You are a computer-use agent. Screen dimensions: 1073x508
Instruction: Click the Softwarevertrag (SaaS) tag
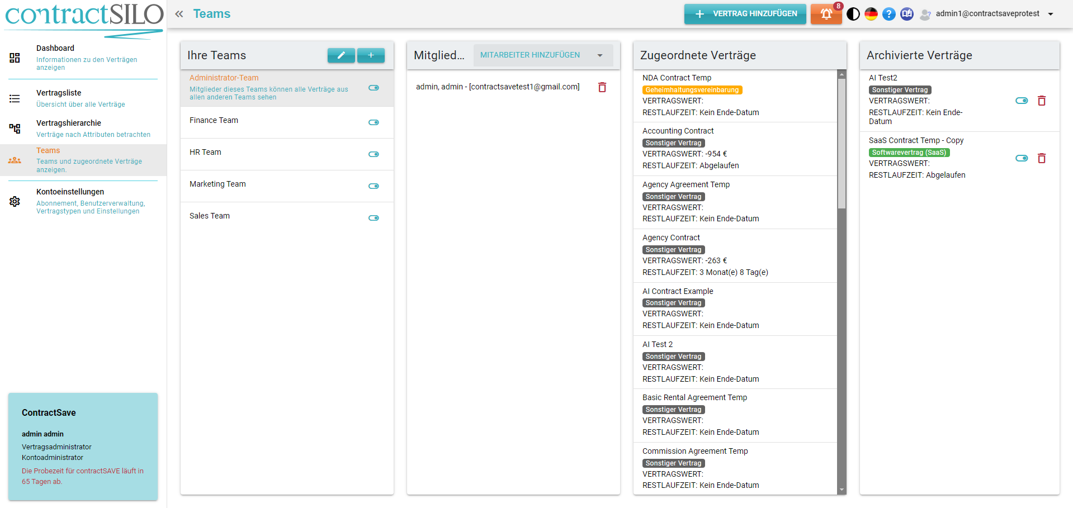click(x=909, y=153)
